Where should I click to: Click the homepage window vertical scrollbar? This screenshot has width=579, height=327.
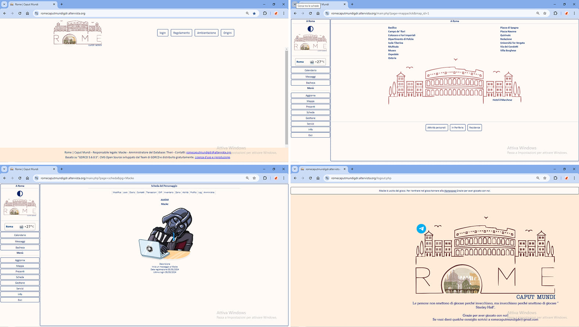click(x=287, y=97)
